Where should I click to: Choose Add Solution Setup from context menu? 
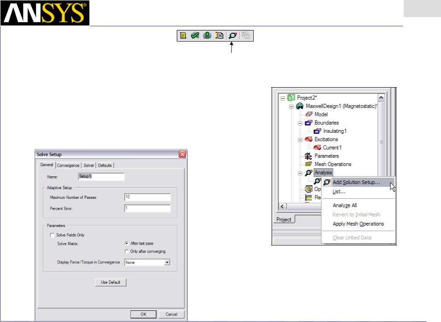pyautogui.click(x=358, y=182)
